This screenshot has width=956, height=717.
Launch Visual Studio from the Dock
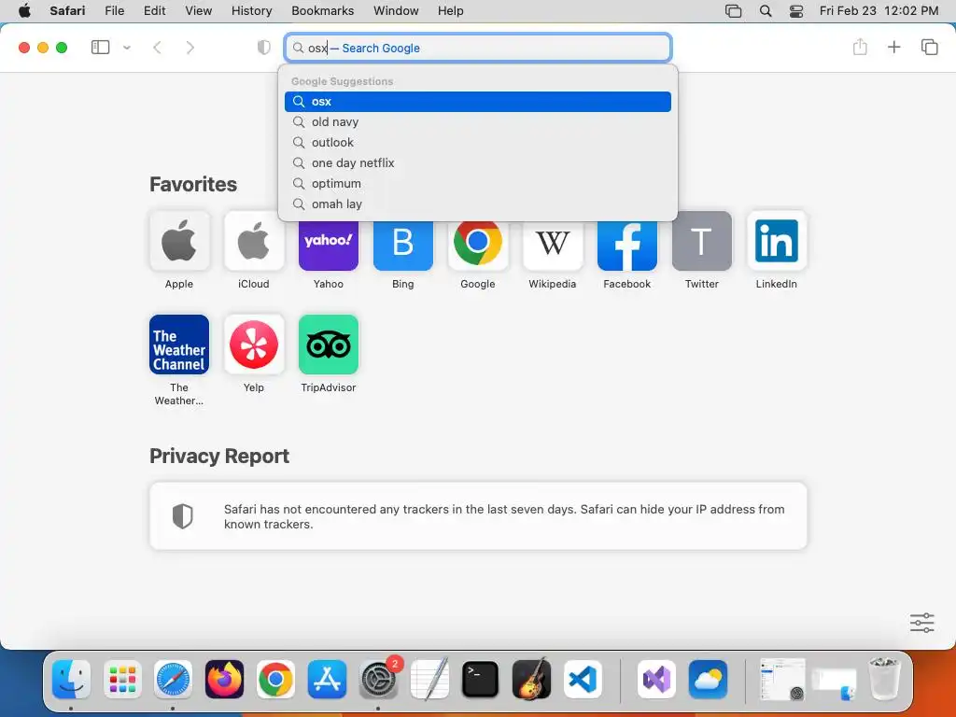pyautogui.click(x=656, y=679)
